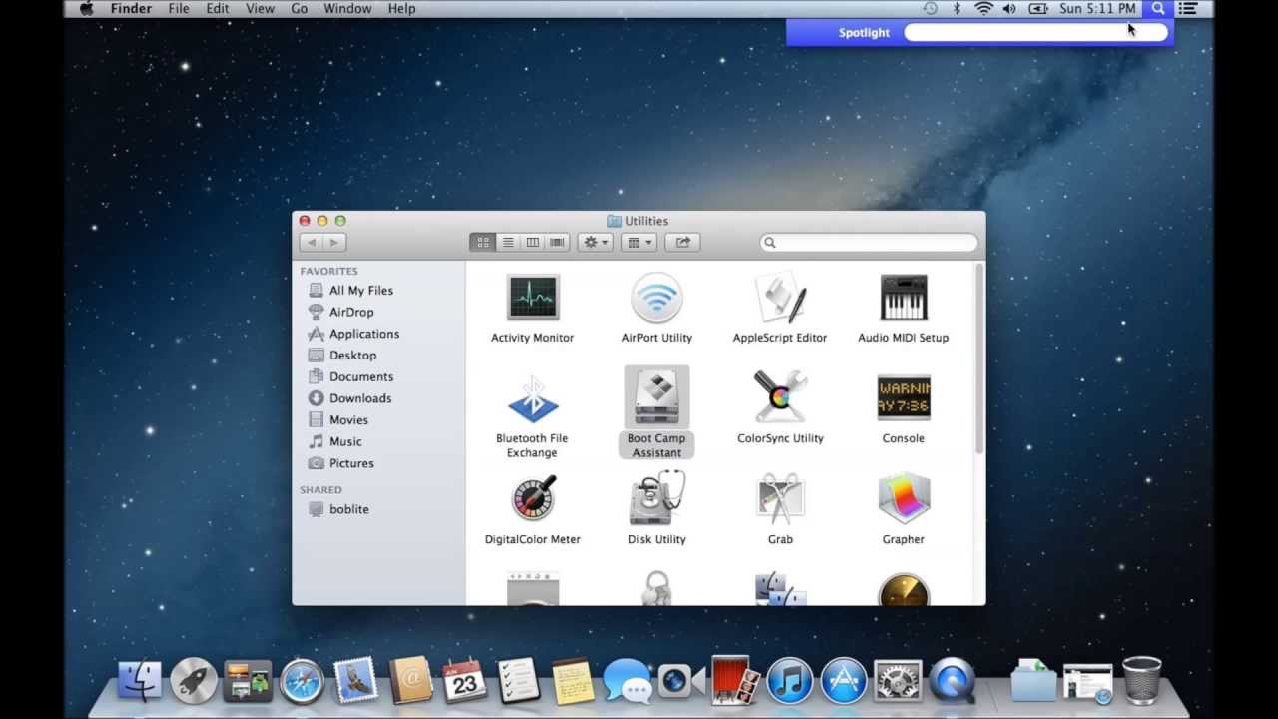Open Contacts from the Dock
The height and width of the screenshot is (719, 1278).
click(x=409, y=681)
